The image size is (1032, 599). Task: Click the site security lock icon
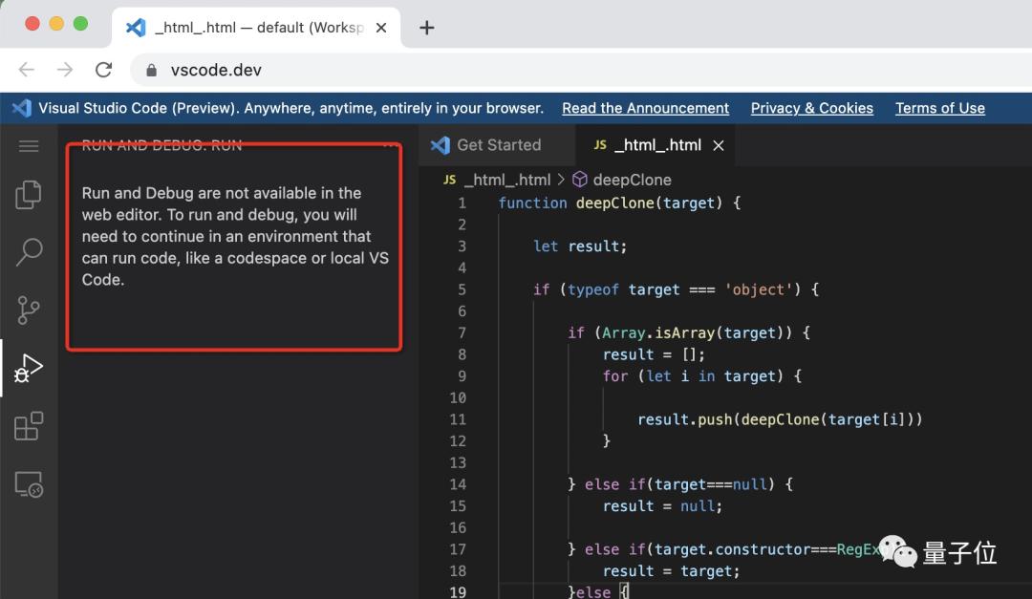(x=150, y=69)
